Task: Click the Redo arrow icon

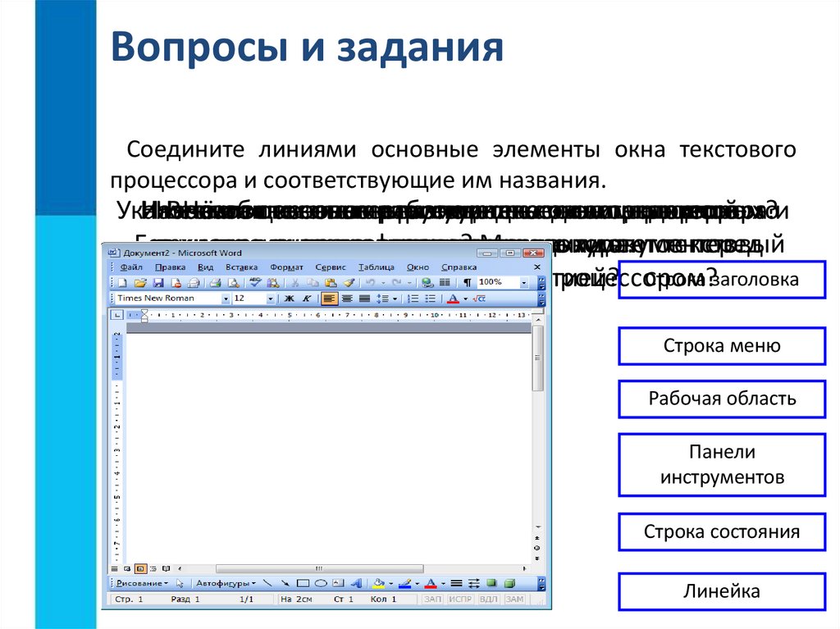Action: point(397,282)
